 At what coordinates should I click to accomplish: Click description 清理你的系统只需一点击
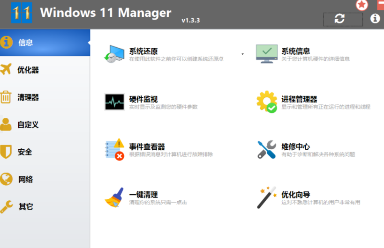point(158,202)
